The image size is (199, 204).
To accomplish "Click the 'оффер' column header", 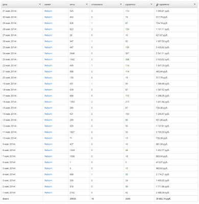I will [47, 5].
